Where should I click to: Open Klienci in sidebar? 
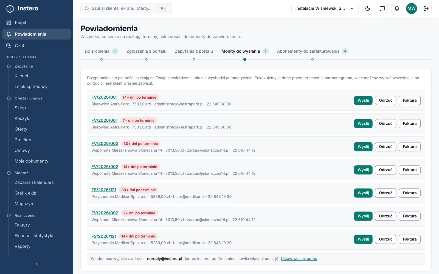click(21, 76)
